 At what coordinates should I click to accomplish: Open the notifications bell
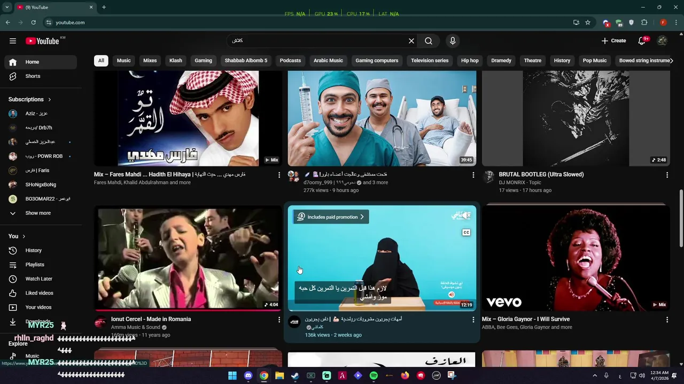[642, 41]
